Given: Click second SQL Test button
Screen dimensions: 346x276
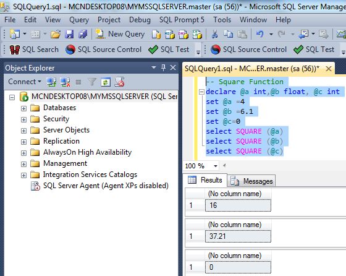Looking at the screenshot, I should point(314,50).
